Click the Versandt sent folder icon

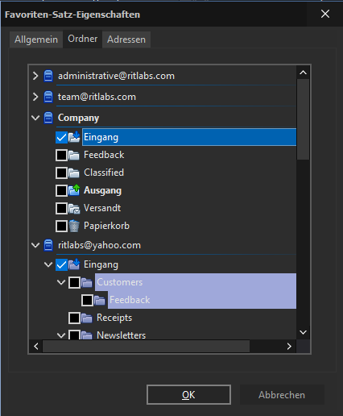pos(74,208)
